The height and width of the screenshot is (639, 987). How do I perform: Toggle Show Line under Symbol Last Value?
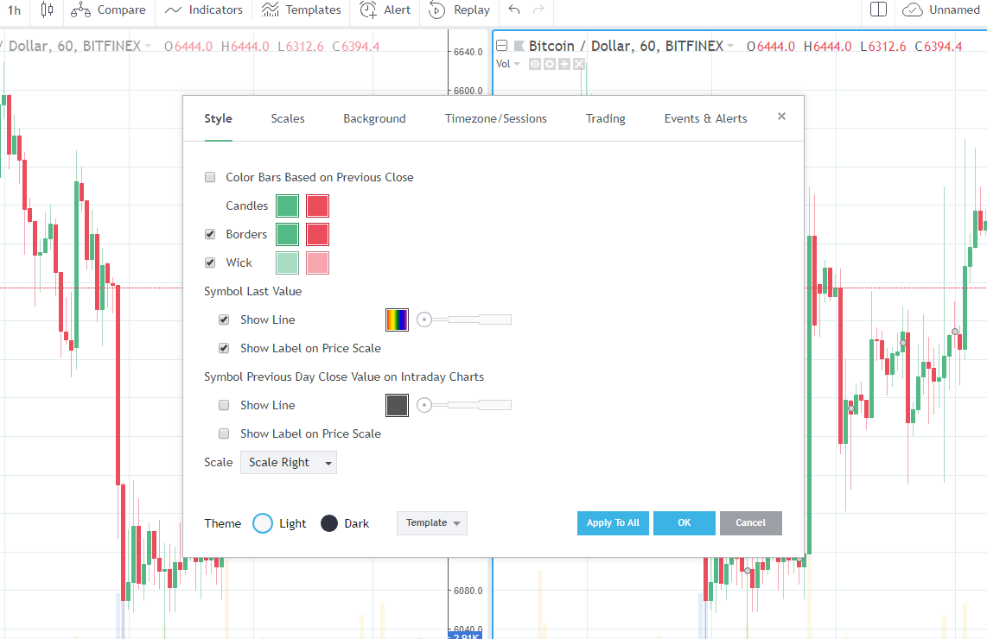click(224, 319)
